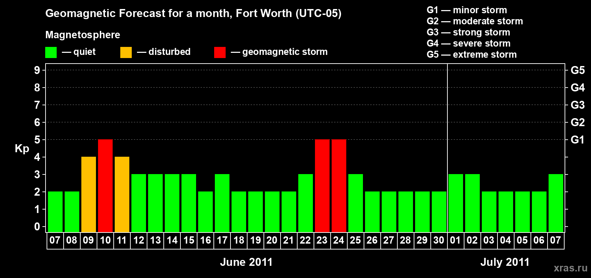This screenshot has height=278, width=591.
Task: Click the green bar for June 17
Action: pos(222,203)
